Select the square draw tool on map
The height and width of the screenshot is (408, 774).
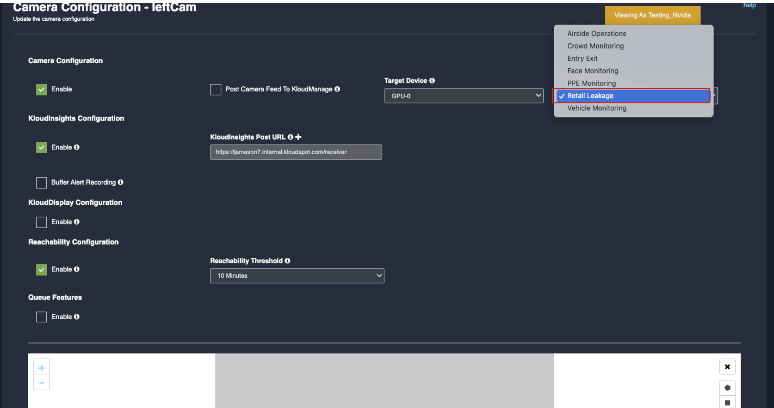point(727,403)
